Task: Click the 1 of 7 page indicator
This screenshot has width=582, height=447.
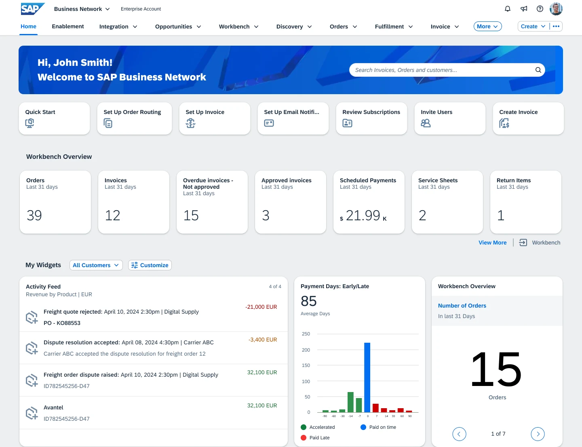Action: [x=498, y=434]
